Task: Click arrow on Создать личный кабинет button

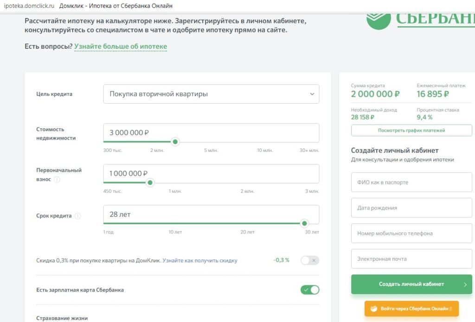Action: click(x=465, y=284)
